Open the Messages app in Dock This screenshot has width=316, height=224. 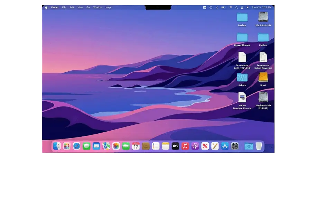coord(86,146)
